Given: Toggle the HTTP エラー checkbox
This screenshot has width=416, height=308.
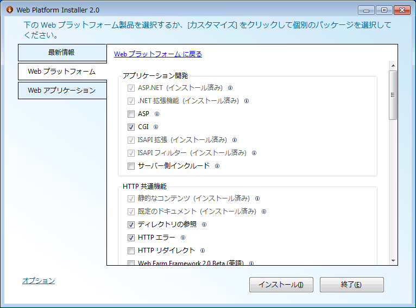Looking at the screenshot, I should (x=131, y=238).
